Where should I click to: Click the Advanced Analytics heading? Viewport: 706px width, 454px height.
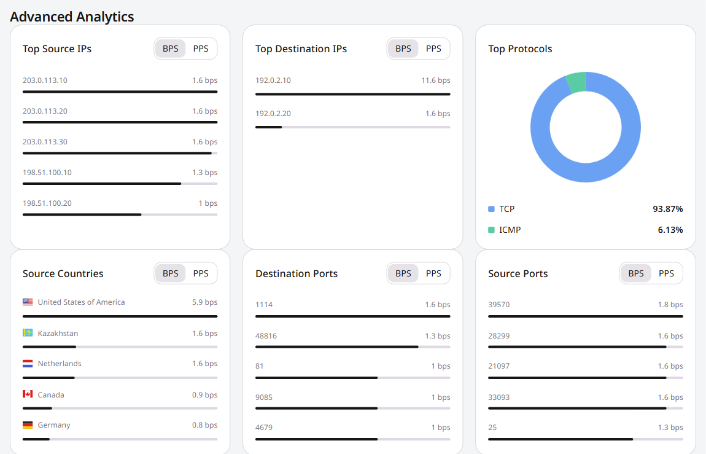click(x=72, y=17)
